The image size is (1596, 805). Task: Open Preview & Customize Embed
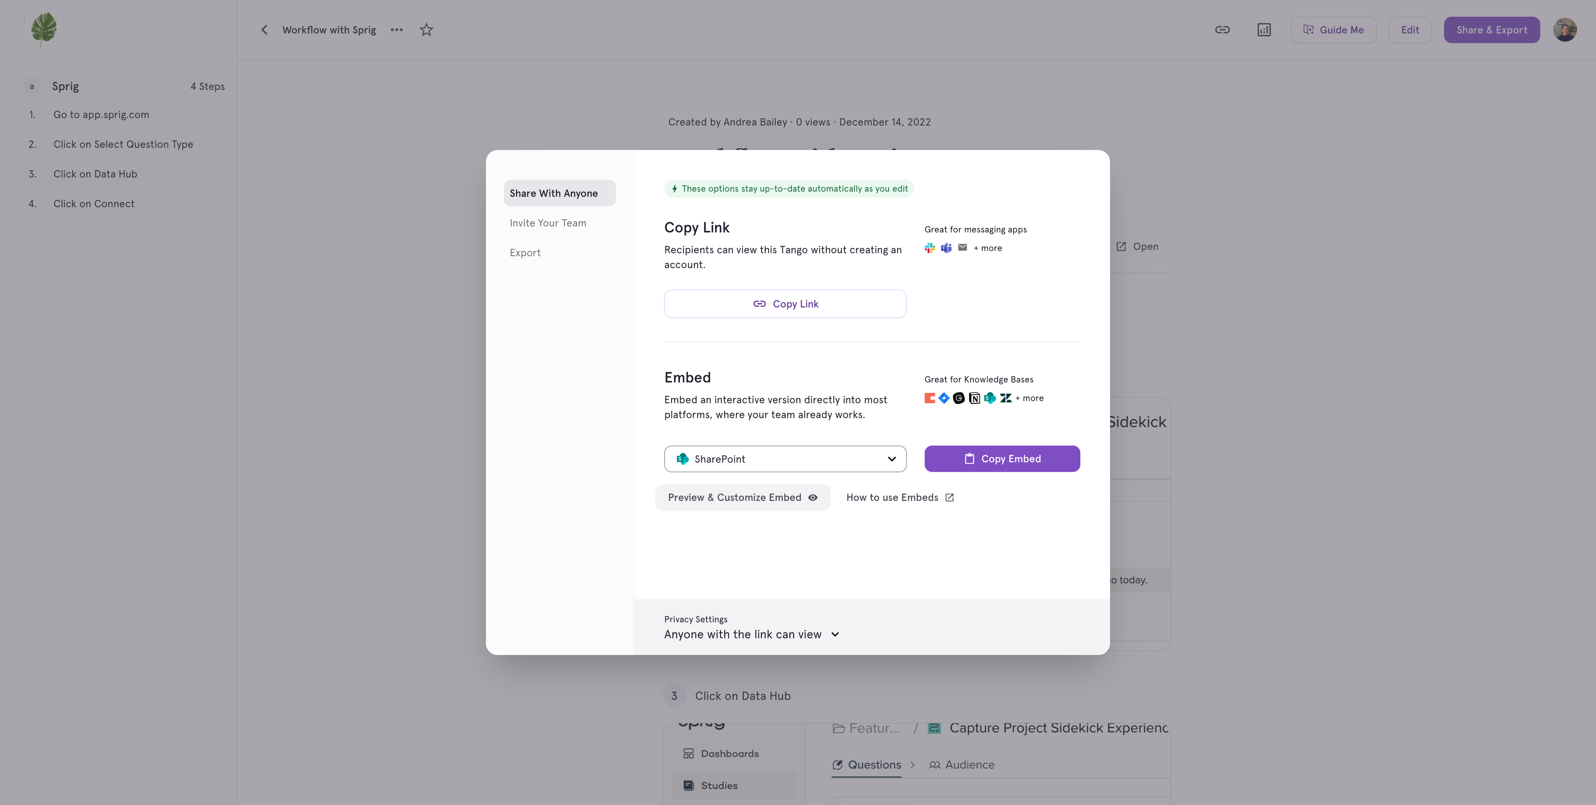(x=742, y=497)
